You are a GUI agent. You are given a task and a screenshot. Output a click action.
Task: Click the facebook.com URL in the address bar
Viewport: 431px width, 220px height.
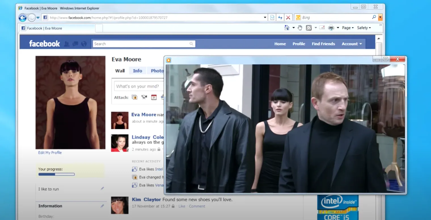click(x=108, y=18)
